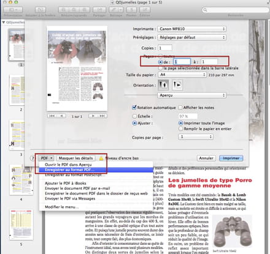270x254 pixels.
Task: Select 'Remplir le papier en entier' option
Action: click(x=180, y=129)
